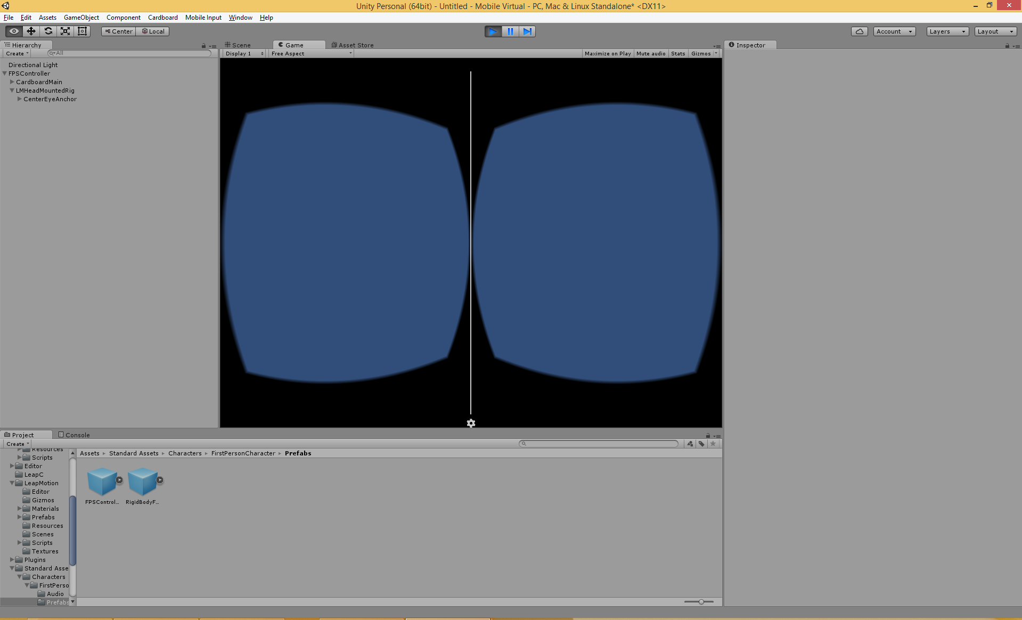
Task: Open Inspector panel options menu
Action: 1016,46
